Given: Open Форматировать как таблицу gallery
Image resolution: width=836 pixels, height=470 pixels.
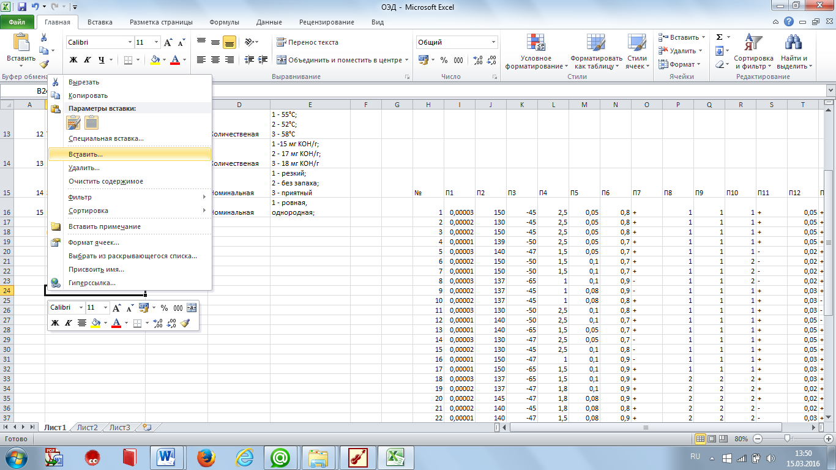Looking at the screenshot, I should click(x=596, y=51).
